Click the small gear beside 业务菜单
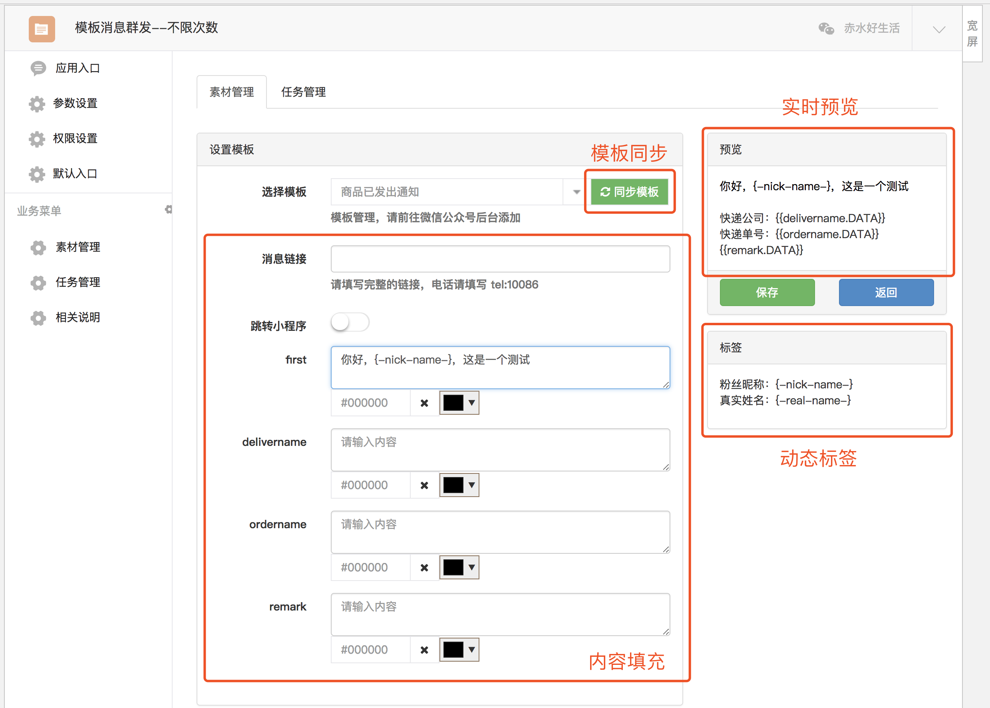Screen dimensions: 990x708 [x=168, y=210]
